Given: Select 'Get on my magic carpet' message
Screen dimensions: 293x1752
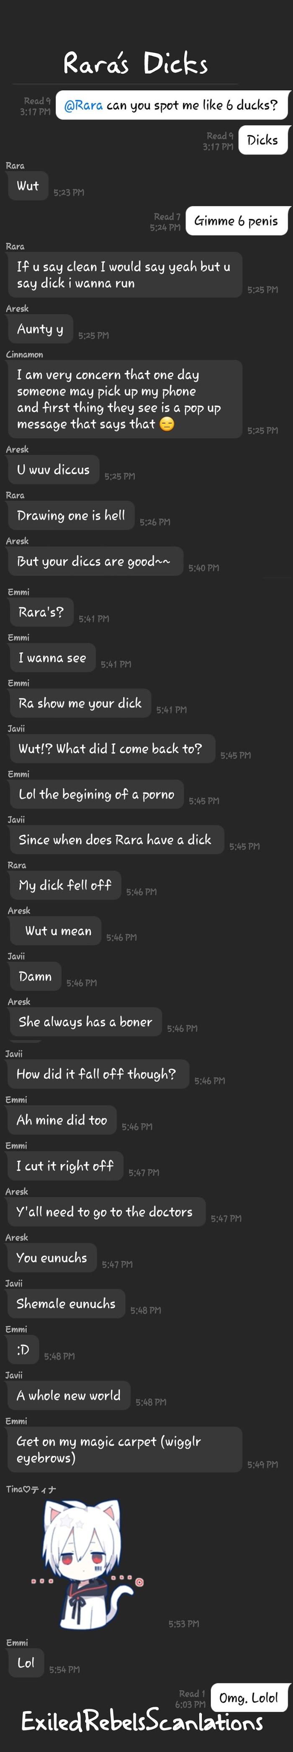Looking at the screenshot, I should (125, 1449).
